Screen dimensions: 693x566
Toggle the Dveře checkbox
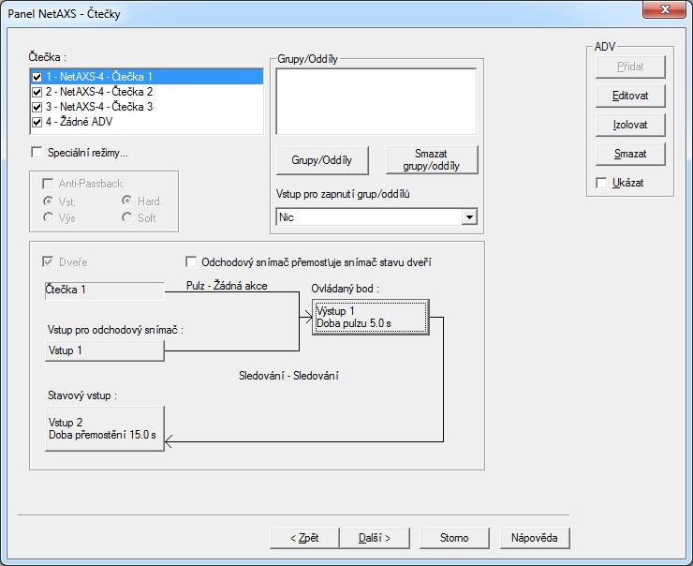click(x=48, y=261)
